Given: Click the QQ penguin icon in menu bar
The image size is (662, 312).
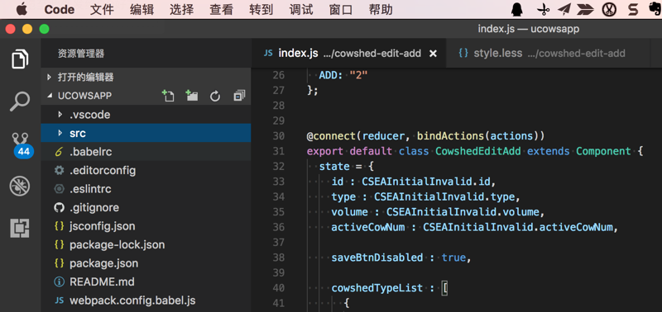Looking at the screenshot, I should [516, 9].
